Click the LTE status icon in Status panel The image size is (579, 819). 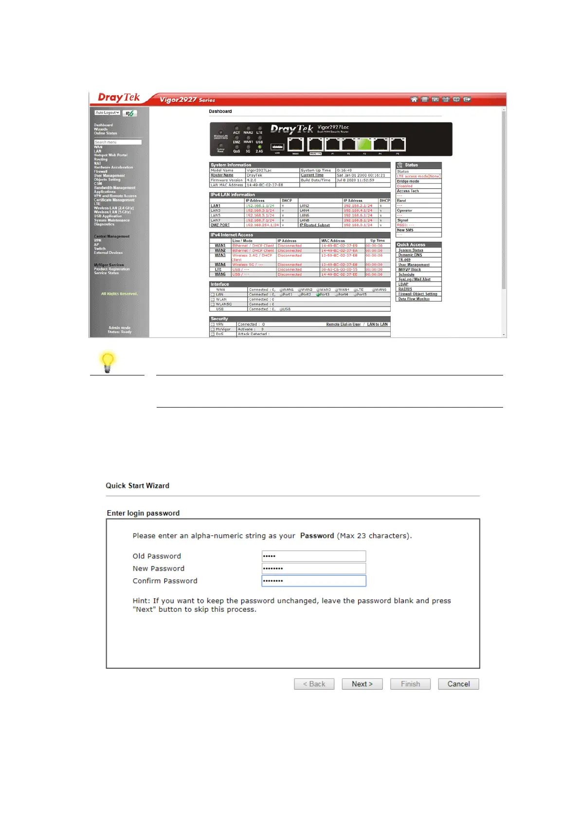pyautogui.click(x=400, y=165)
